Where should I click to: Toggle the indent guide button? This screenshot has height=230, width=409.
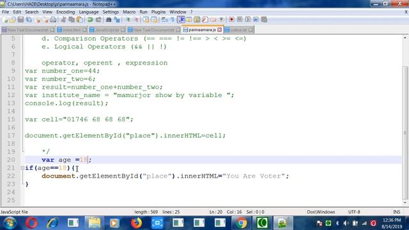point(181,20)
